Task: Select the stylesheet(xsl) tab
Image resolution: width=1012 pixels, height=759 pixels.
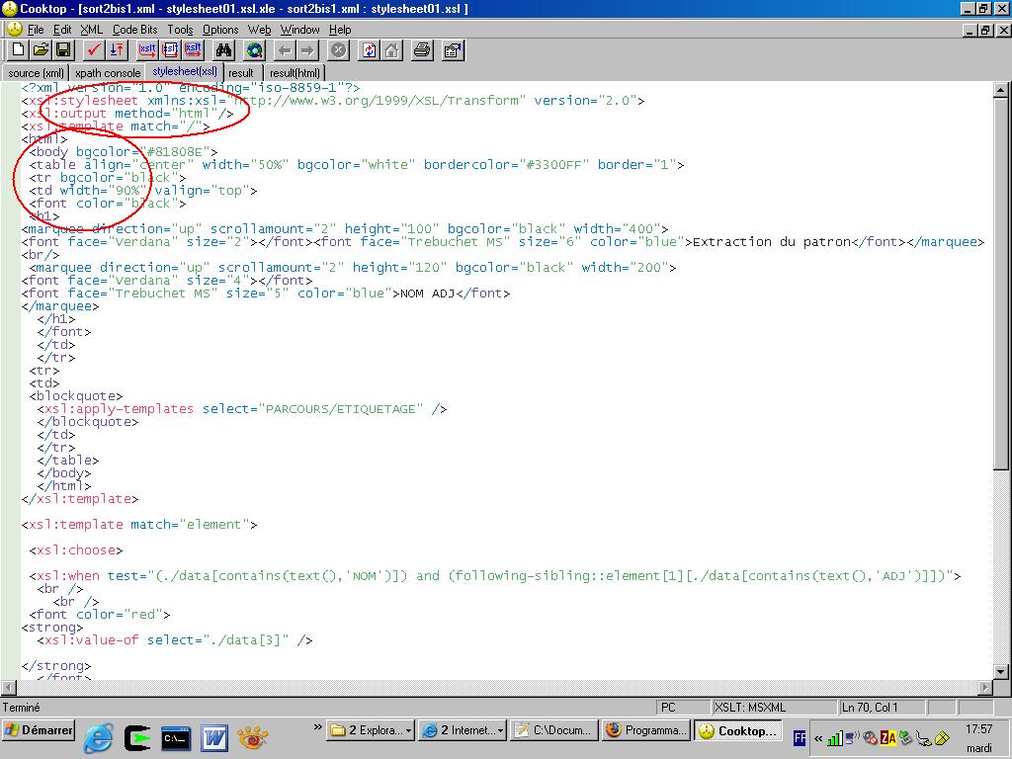Action: (185, 71)
